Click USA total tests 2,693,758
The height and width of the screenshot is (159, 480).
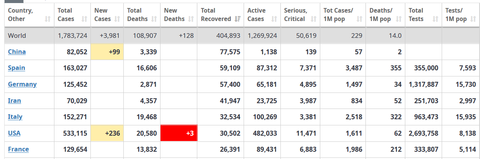coord(424,133)
